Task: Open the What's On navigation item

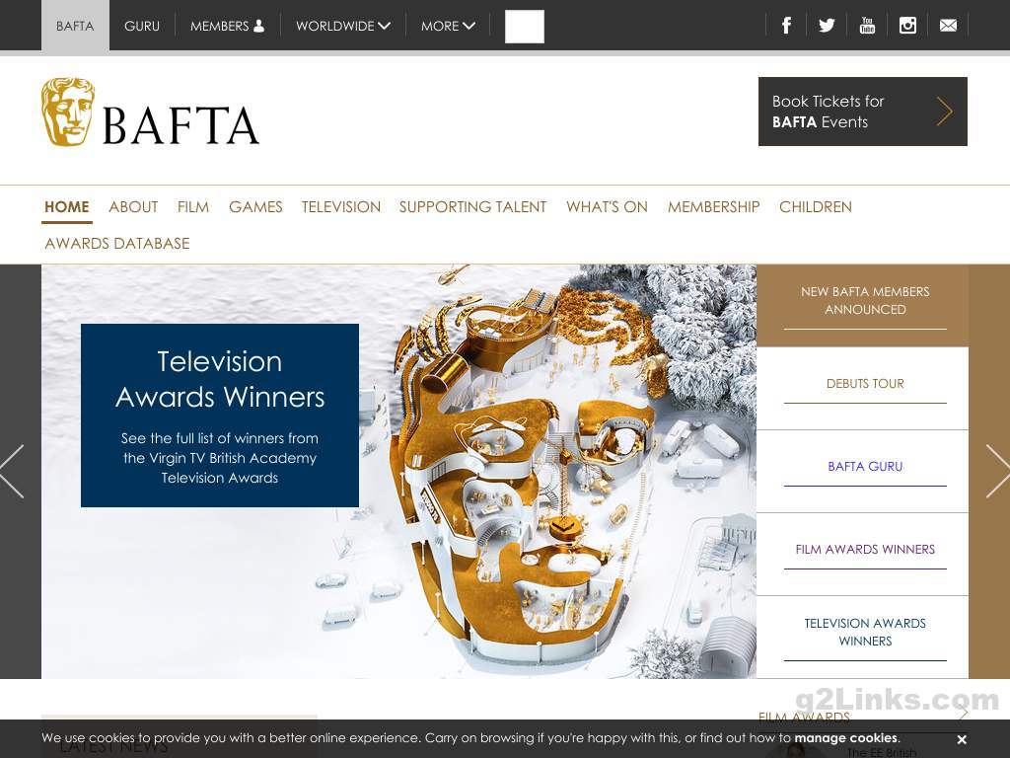Action: coord(607,207)
